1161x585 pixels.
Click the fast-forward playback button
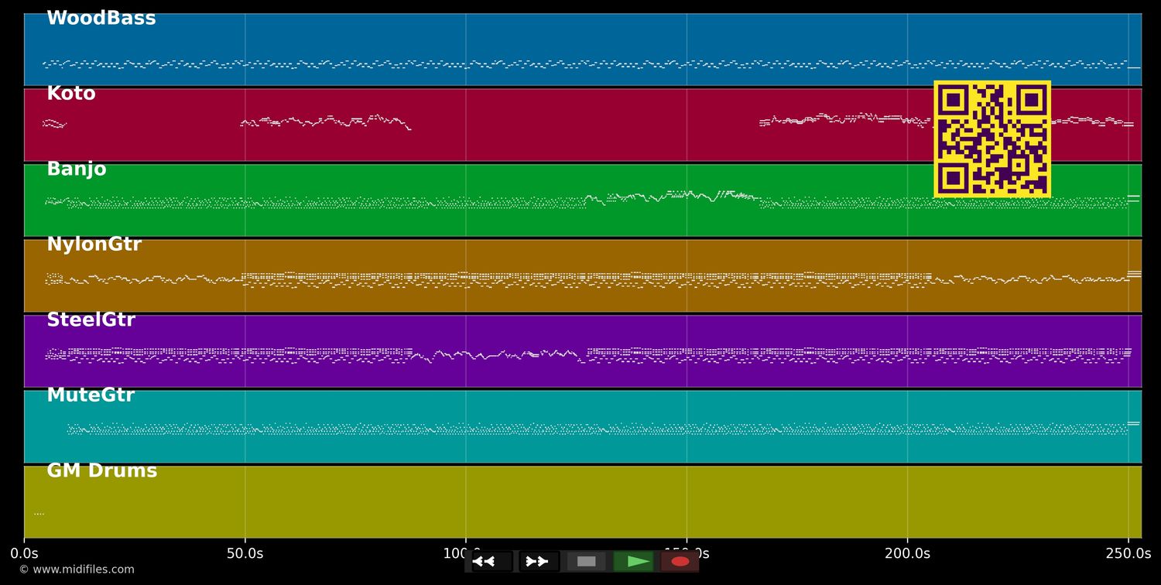(539, 561)
